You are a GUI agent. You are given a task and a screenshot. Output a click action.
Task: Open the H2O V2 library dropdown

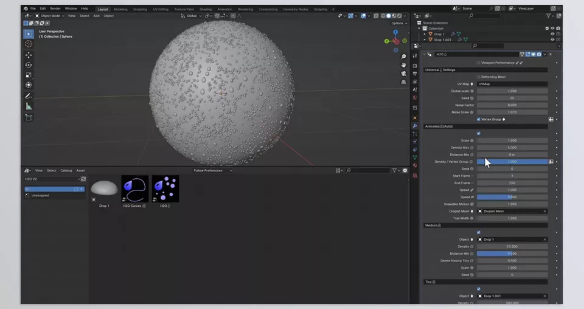(x=52, y=179)
